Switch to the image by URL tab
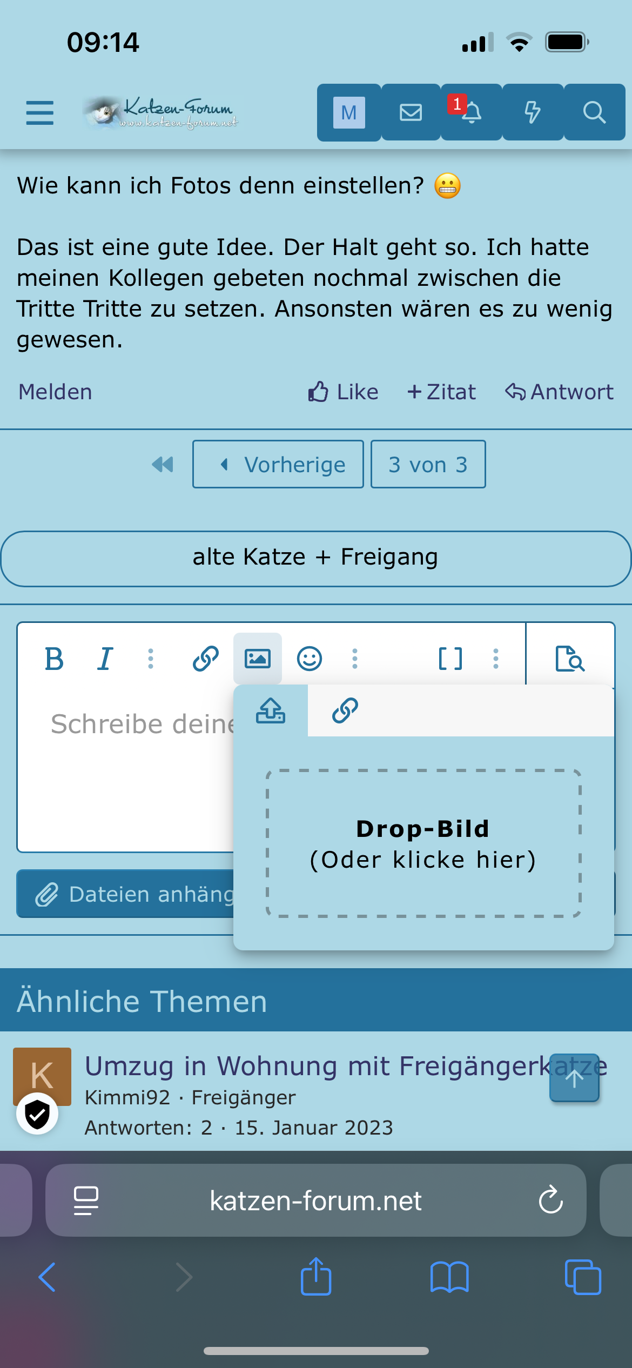This screenshot has height=1368, width=632. coord(345,710)
